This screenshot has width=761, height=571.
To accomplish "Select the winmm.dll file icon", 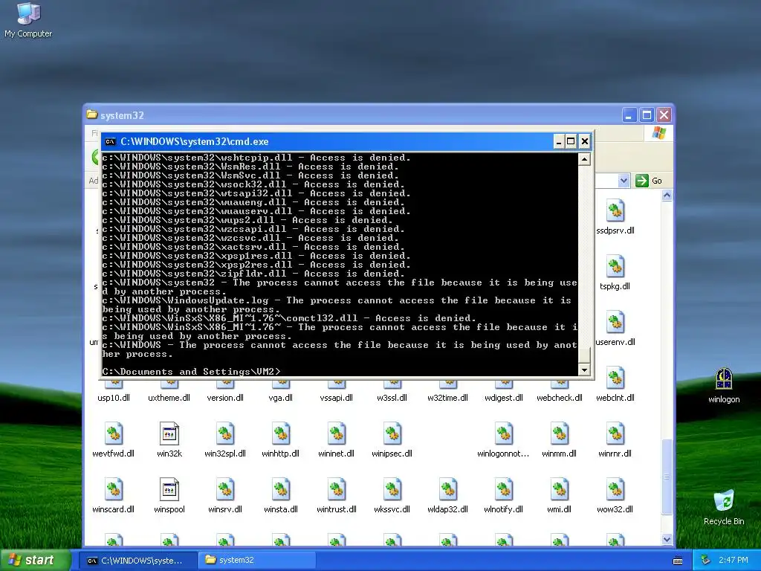I will pyautogui.click(x=559, y=433).
